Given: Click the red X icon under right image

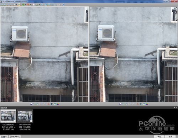Looking at the screenshot, I should pyautogui.click(x=138, y=104).
